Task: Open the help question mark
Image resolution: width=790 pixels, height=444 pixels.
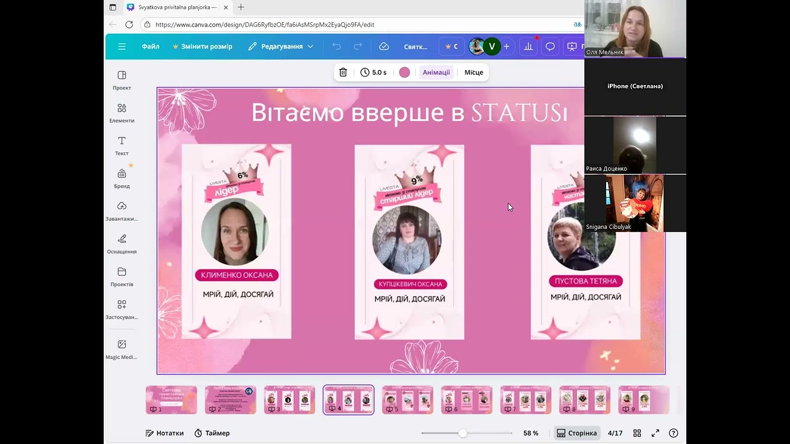Action: (673, 433)
